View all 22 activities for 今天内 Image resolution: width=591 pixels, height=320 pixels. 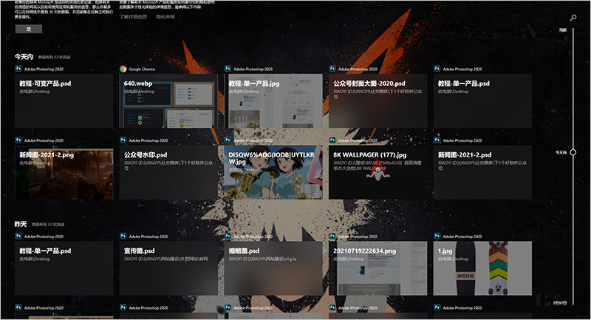click(54, 58)
